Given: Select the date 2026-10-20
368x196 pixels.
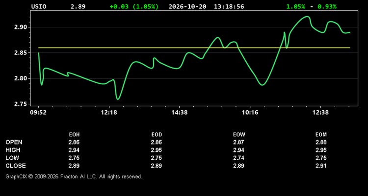Looking at the screenshot, I should (187, 6).
